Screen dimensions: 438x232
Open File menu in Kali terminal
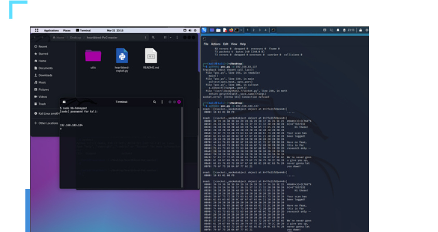point(206,44)
